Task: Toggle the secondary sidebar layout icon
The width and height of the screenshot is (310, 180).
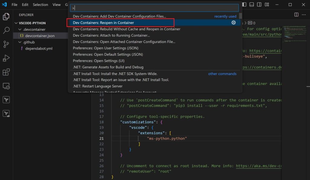Action: coord(259,5)
